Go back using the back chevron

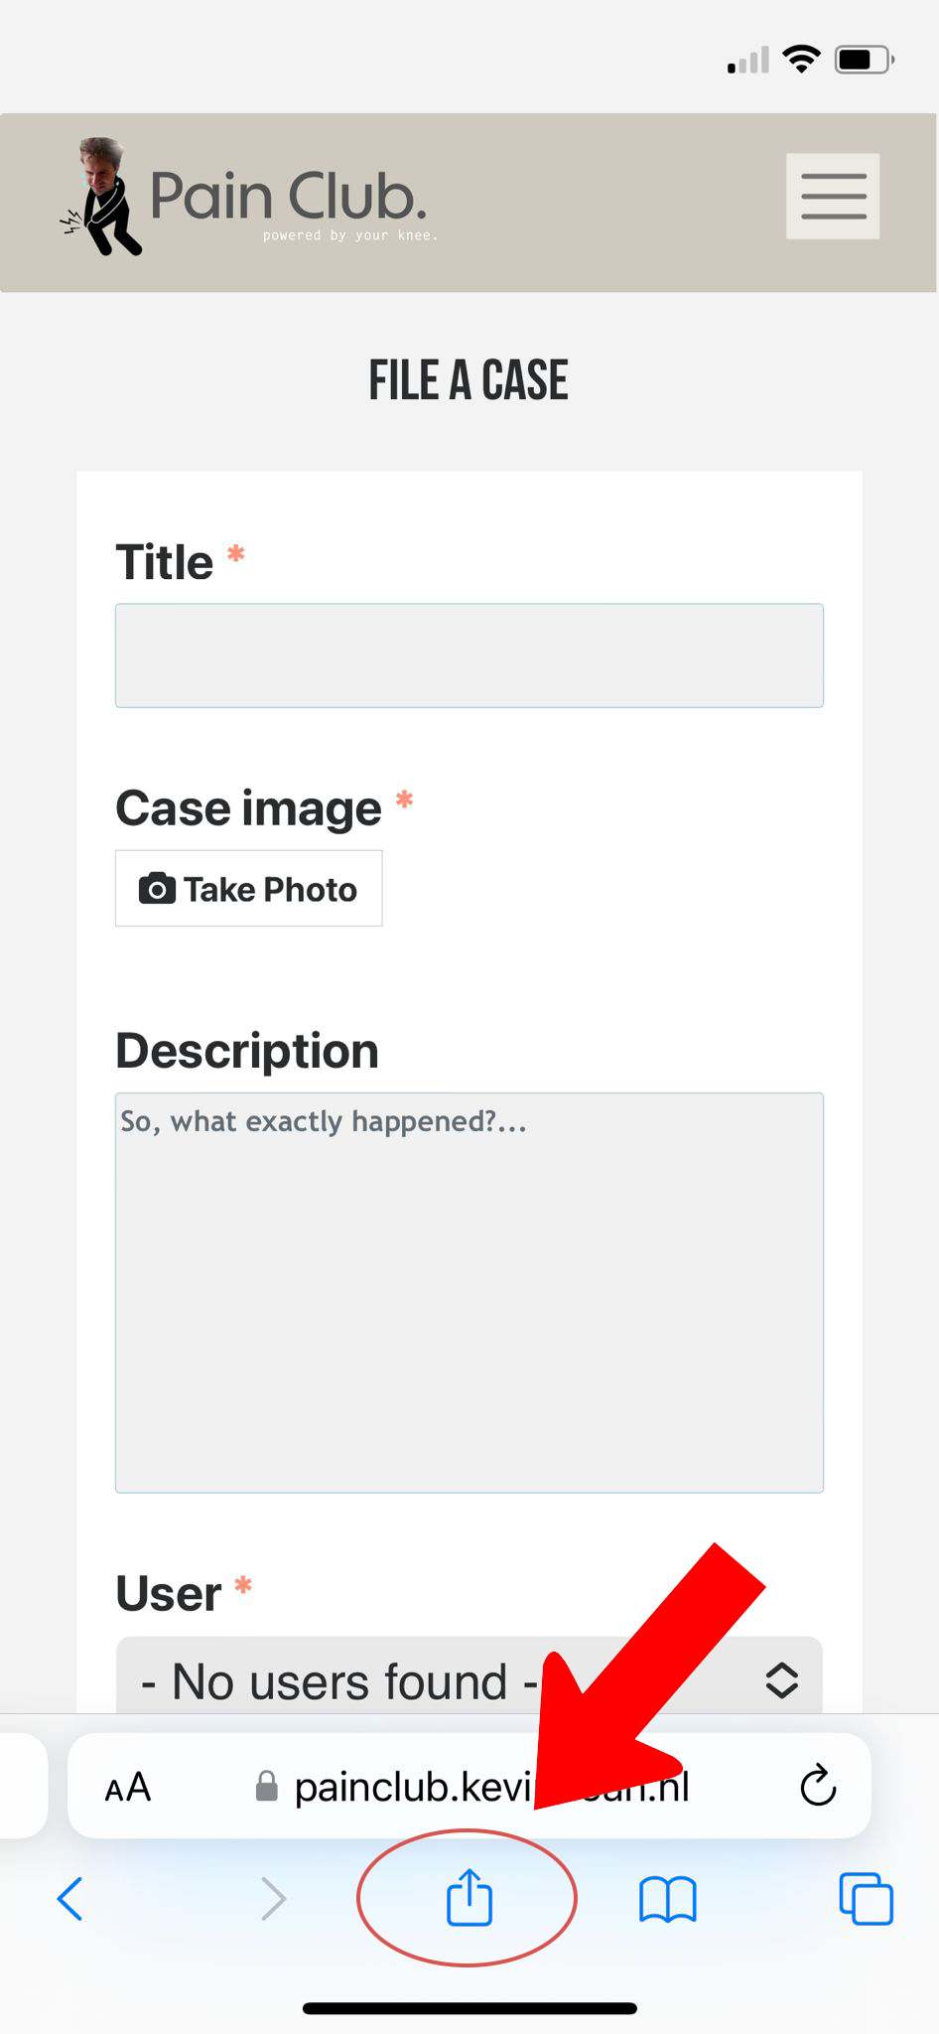pos(70,1899)
